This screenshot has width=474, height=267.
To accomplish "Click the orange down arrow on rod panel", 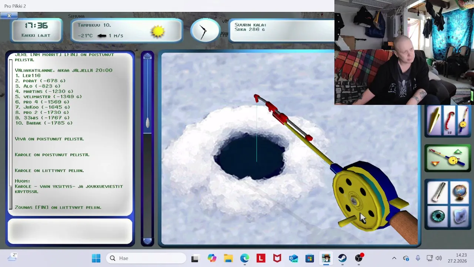I will (x=435, y=164).
